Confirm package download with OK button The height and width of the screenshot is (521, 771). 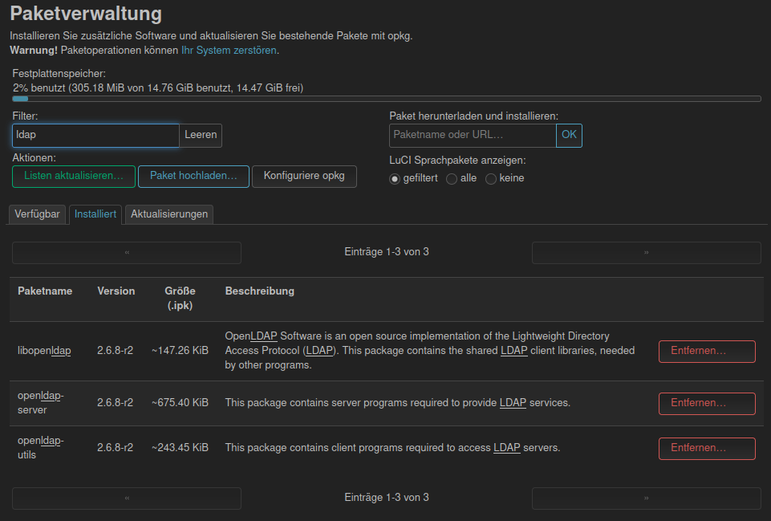coord(569,136)
